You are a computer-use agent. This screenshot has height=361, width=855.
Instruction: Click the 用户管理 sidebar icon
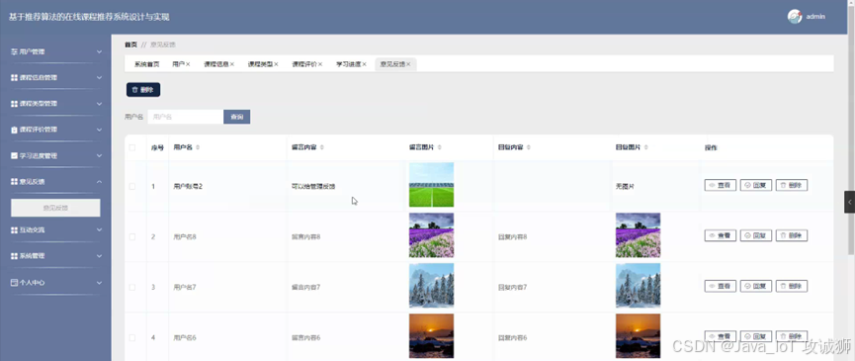click(x=14, y=51)
